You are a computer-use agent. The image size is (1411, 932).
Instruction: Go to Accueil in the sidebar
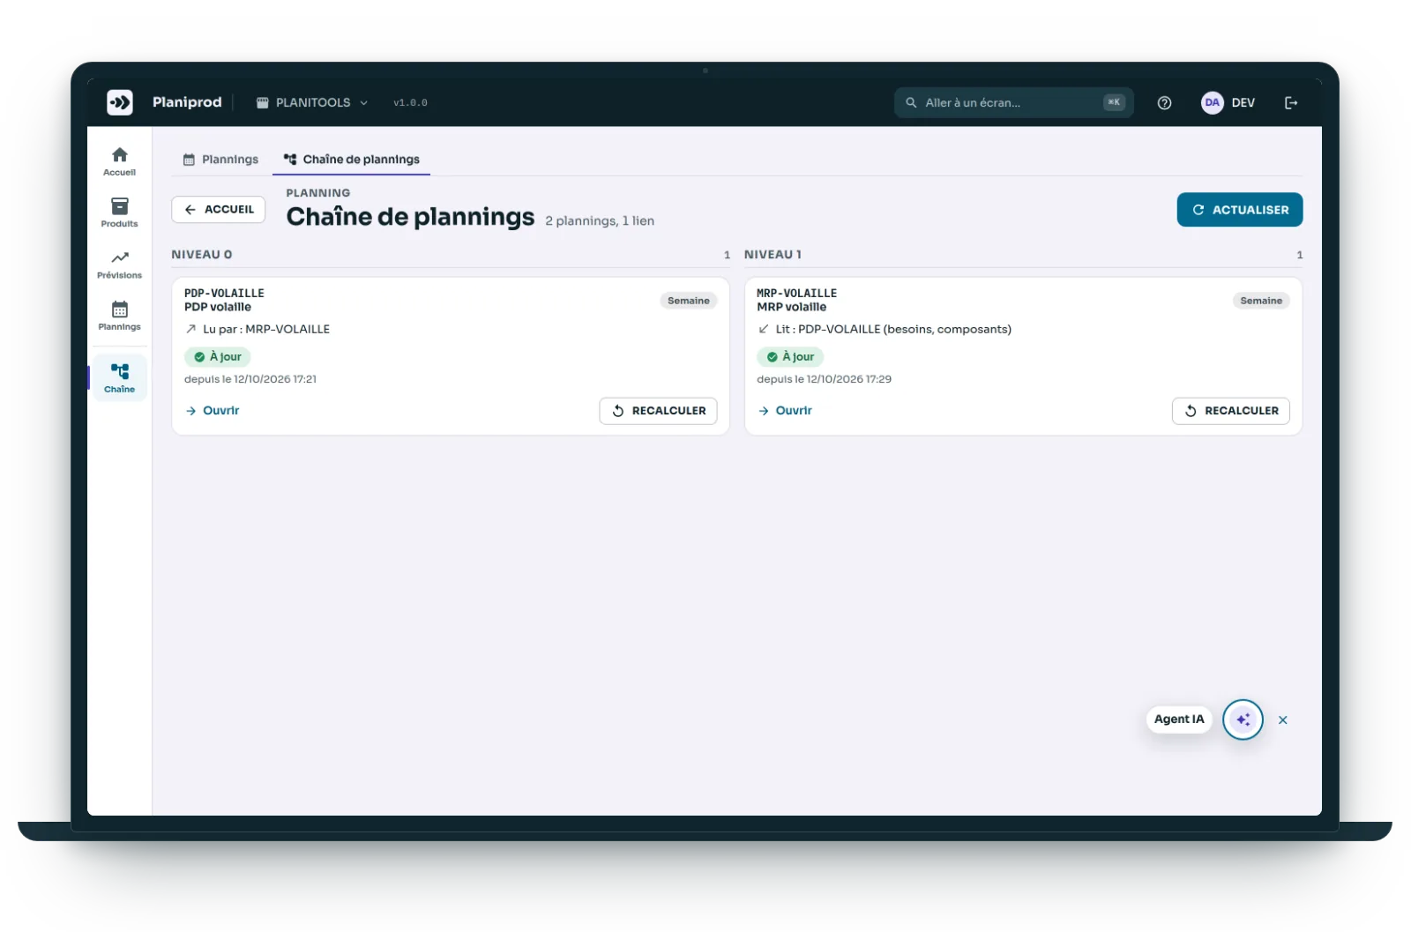pos(120,161)
